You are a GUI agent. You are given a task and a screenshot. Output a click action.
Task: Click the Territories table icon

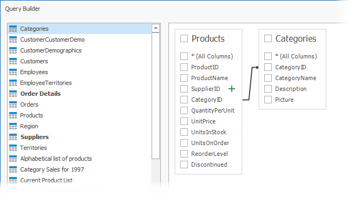[x=13, y=148]
